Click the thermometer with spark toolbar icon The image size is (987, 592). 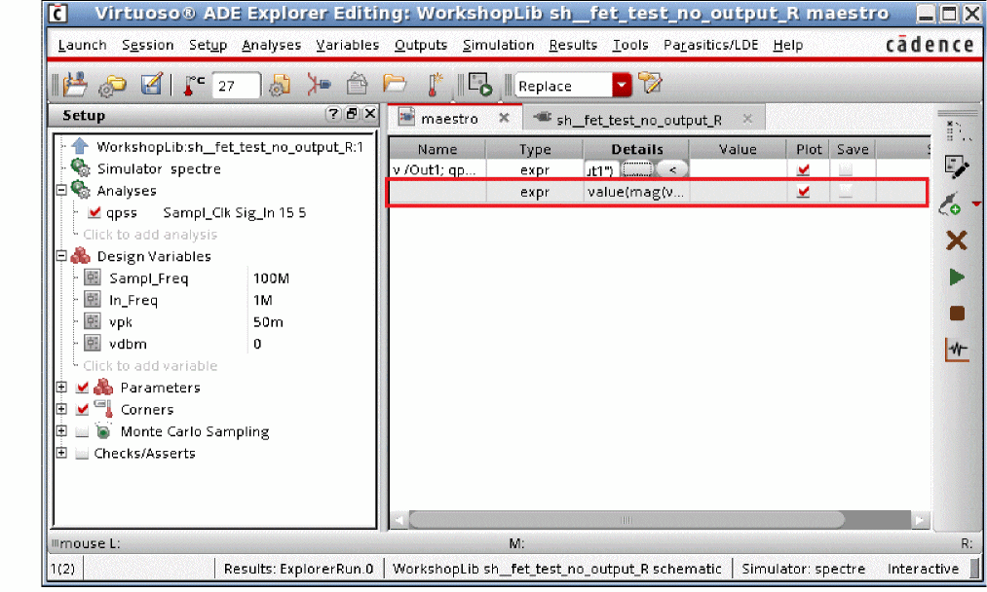click(435, 85)
